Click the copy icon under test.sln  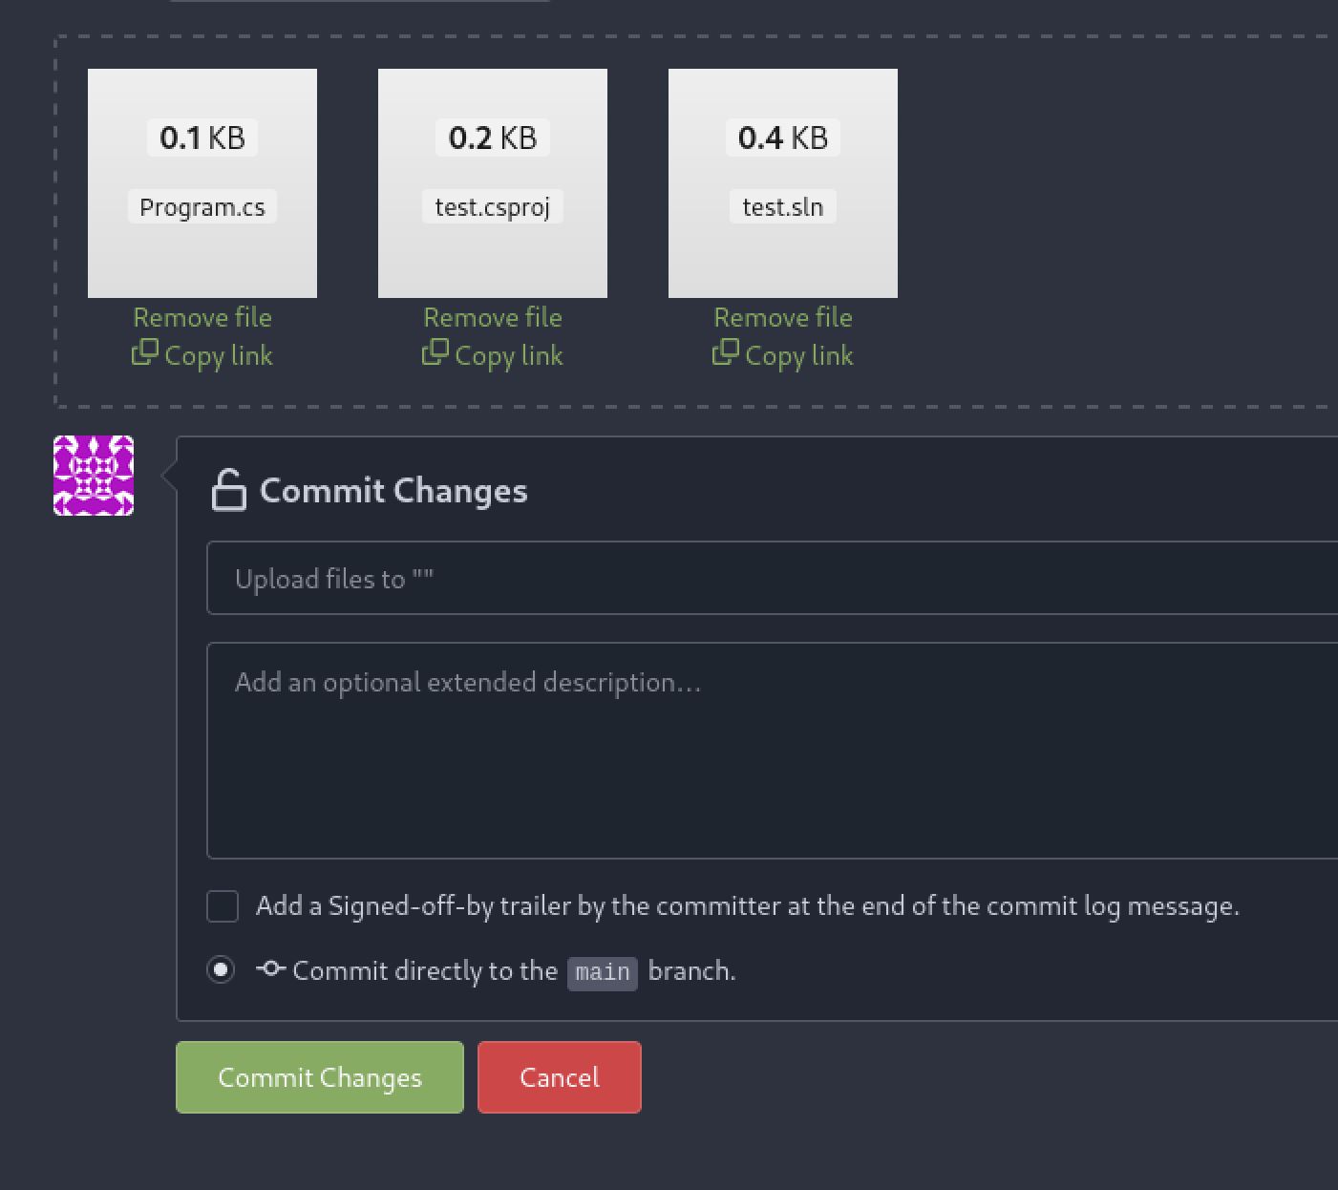pyautogui.click(x=726, y=353)
